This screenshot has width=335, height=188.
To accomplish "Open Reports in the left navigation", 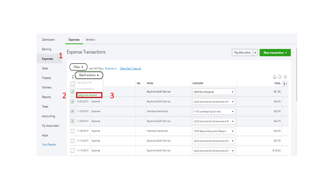I will (x=46, y=97).
